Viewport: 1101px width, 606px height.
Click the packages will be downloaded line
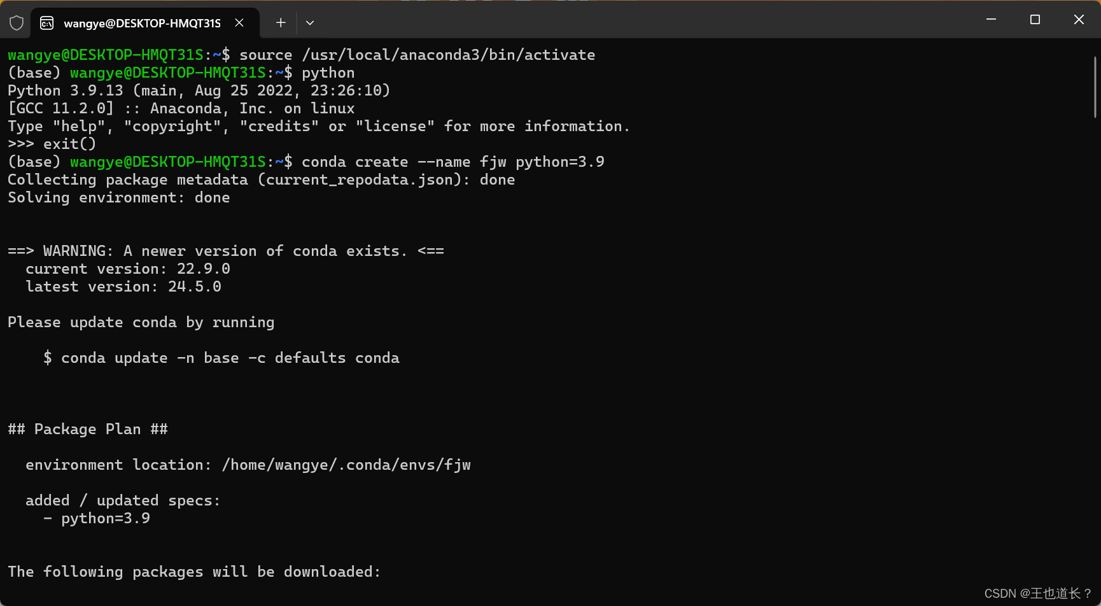(193, 572)
